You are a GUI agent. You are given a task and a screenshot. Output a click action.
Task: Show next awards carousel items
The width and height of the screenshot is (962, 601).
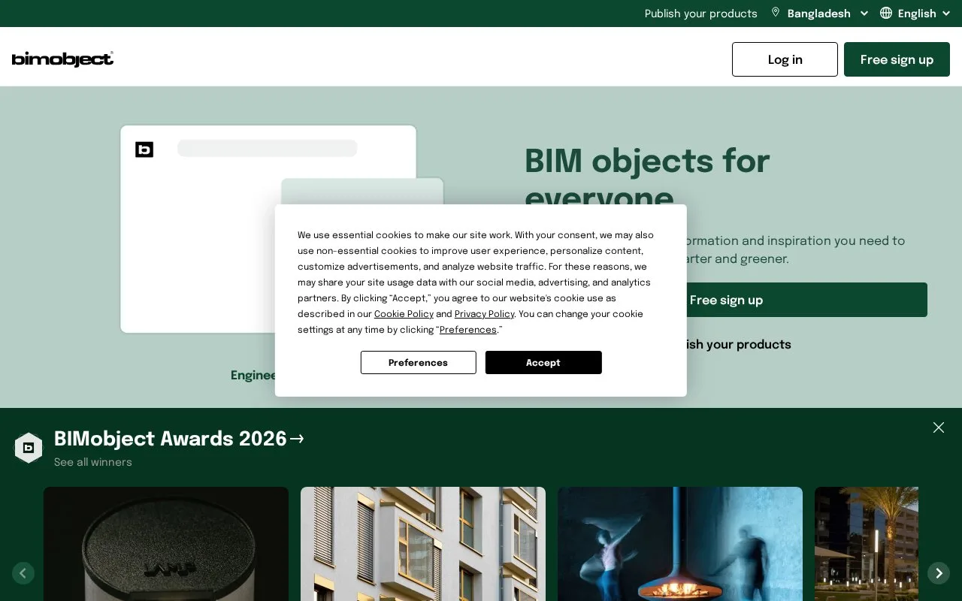[x=939, y=573]
